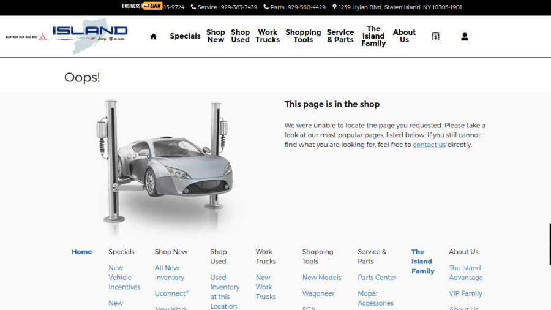Viewport: 551px width, 310px height.
Task: Open the Shop New header menu
Action: coord(216,36)
